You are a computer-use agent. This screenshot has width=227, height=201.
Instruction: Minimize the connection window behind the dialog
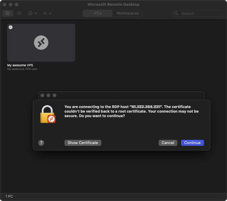48,95
